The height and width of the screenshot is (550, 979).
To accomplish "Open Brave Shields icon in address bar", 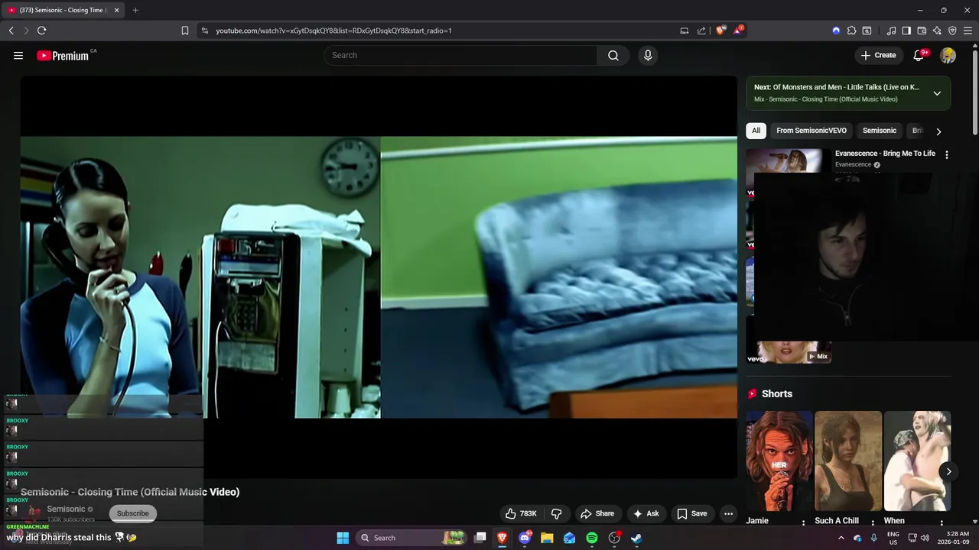I will tap(720, 31).
